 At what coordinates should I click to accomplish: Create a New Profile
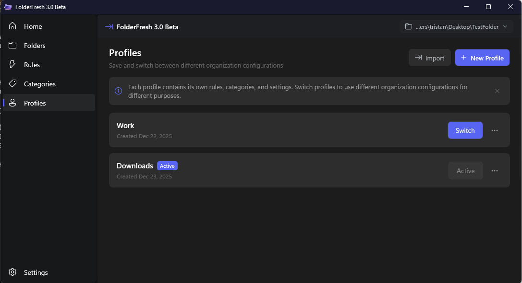click(482, 58)
